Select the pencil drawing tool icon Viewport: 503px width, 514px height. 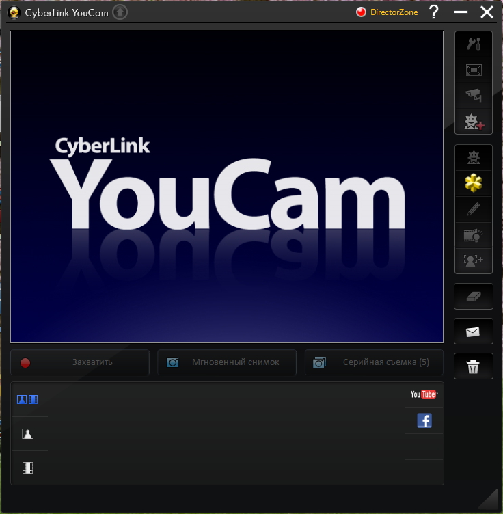tap(474, 209)
